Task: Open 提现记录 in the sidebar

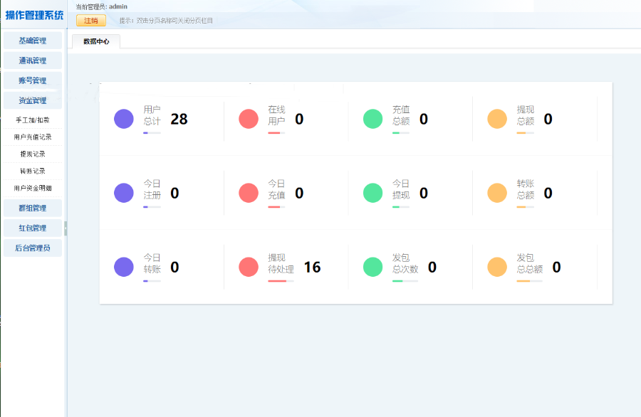Action: tap(33, 154)
